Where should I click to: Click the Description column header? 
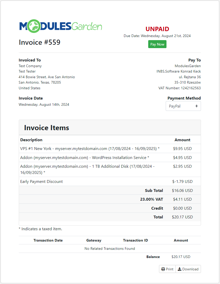(31, 140)
